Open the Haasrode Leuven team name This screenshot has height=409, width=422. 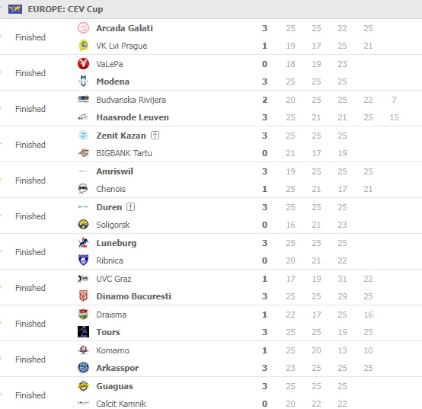tap(133, 117)
